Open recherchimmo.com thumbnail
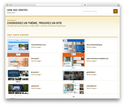Image resolution: width=125 pixels, height=106 pixels. (x=18, y=46)
